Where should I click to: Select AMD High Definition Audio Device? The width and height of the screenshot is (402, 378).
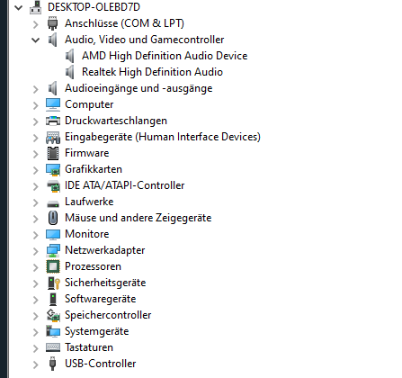165,56
